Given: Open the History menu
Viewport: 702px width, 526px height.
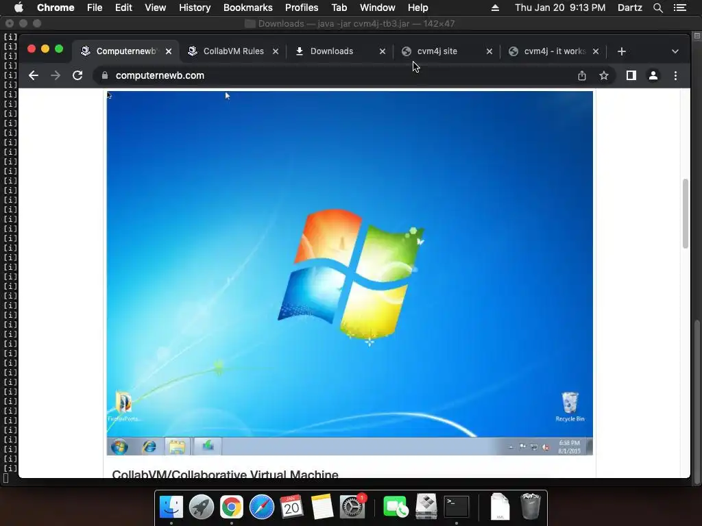Looking at the screenshot, I should click(x=195, y=8).
